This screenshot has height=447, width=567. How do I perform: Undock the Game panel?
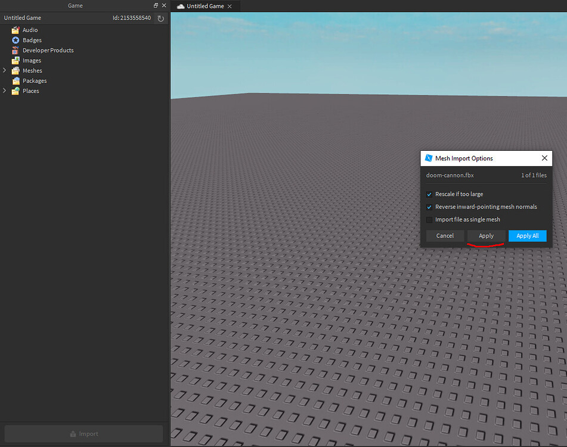point(156,5)
